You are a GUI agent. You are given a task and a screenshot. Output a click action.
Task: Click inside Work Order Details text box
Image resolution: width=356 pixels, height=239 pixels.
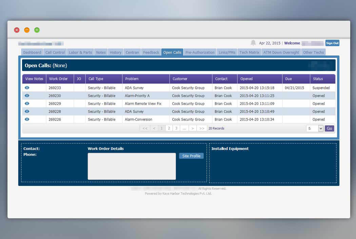[x=132, y=166]
